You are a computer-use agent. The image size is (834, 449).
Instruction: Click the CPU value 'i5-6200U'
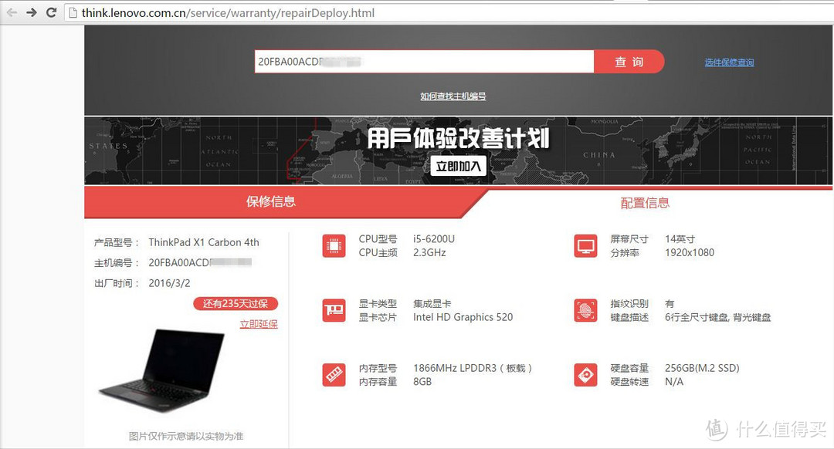434,239
